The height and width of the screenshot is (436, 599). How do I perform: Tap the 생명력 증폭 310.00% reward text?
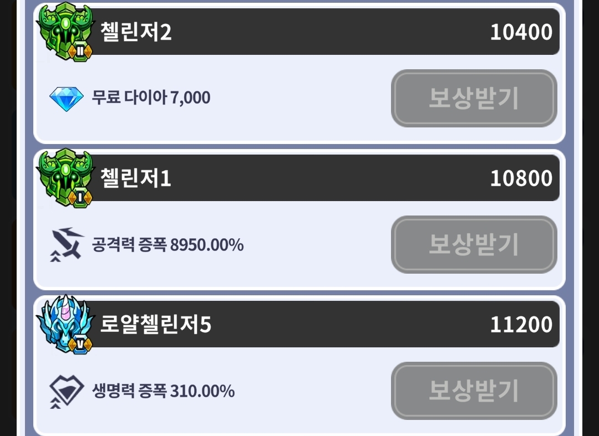163,391
